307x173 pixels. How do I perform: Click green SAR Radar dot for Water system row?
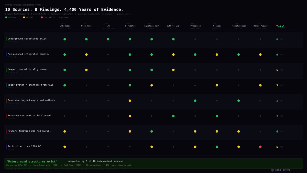(x=65, y=85)
